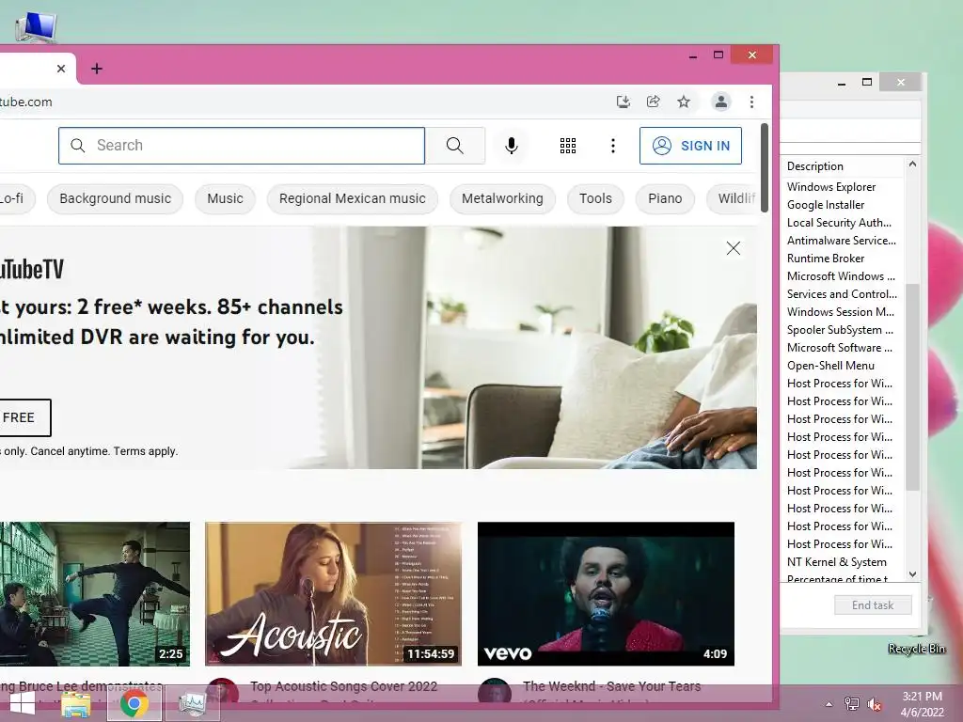Click Task Manager scrollbar down arrow

click(x=912, y=574)
